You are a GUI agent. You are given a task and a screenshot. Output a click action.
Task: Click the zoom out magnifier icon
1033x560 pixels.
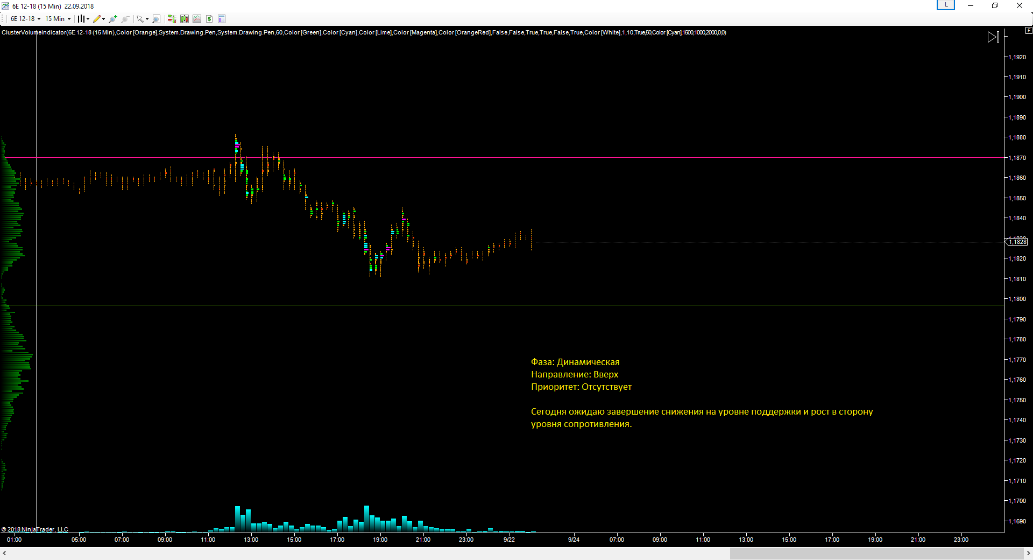pos(125,19)
